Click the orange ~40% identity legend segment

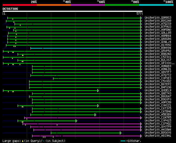pos(54,5)
